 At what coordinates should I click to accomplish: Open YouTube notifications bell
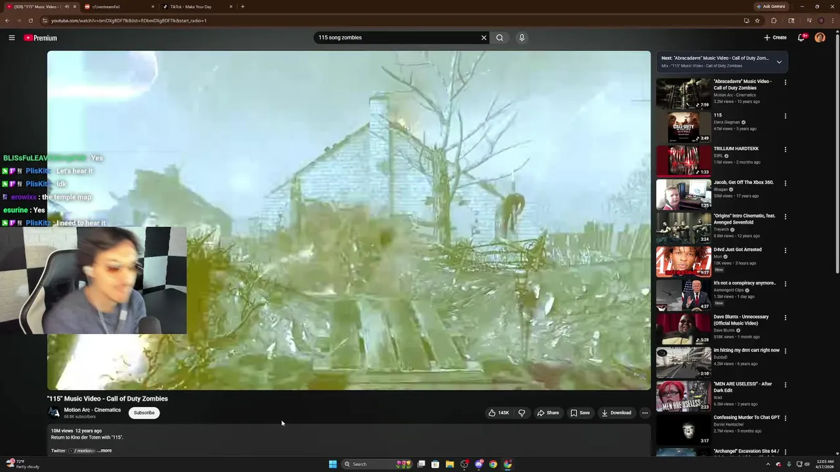coord(801,38)
